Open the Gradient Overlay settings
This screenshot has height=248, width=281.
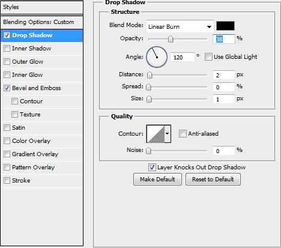pos(35,154)
